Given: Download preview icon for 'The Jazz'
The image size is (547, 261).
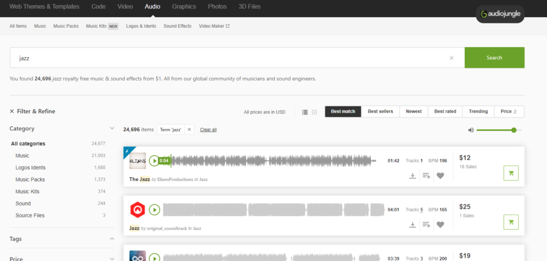Looking at the screenshot, I should pyautogui.click(x=412, y=176).
